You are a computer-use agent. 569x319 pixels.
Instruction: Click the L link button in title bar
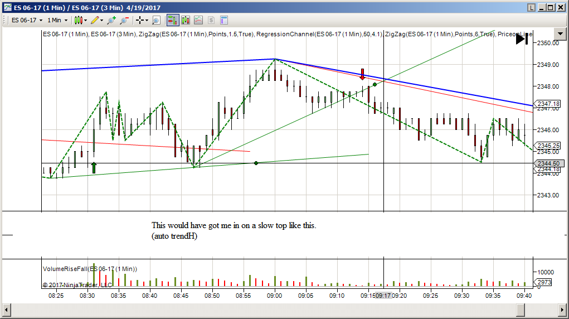pyautogui.click(x=531, y=7)
